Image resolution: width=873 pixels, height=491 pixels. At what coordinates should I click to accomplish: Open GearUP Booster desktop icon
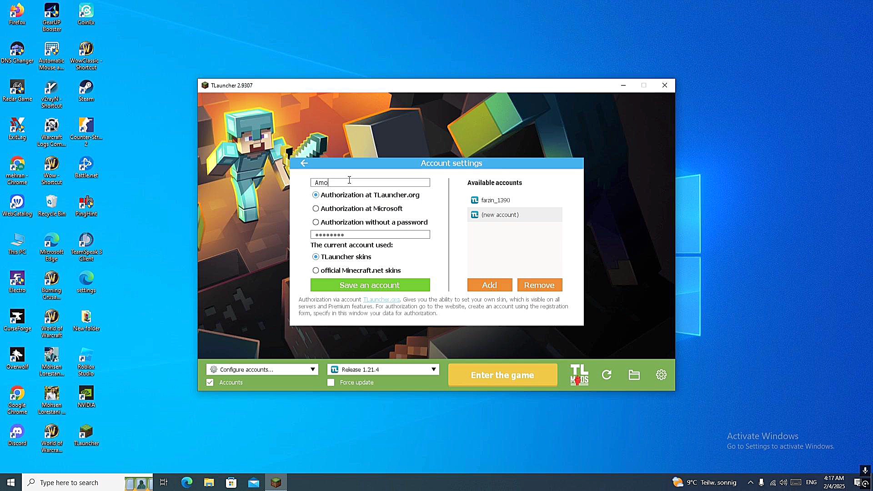point(52,17)
